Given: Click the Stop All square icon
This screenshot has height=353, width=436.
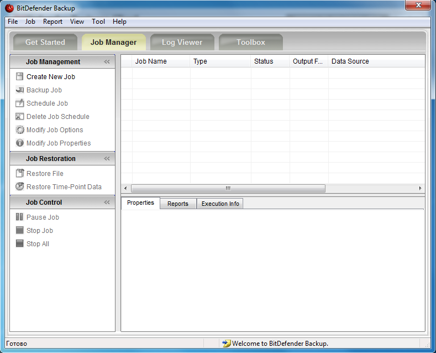Looking at the screenshot, I should tap(19, 243).
